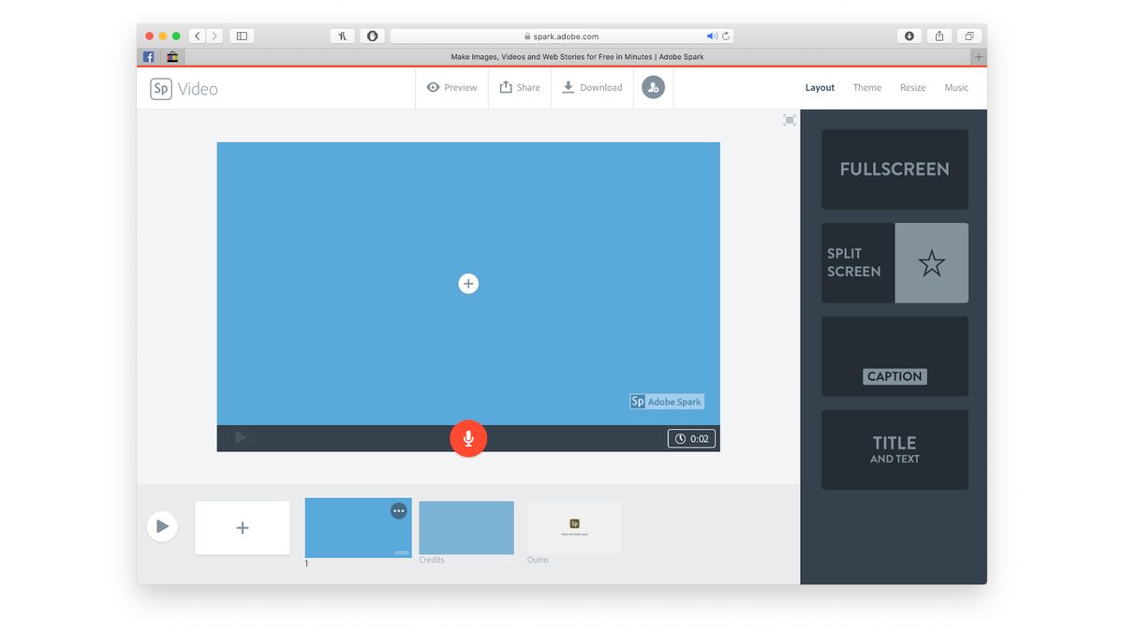1124x632 pixels.
Task: Open the Facebook pinned tab
Action: [x=149, y=57]
